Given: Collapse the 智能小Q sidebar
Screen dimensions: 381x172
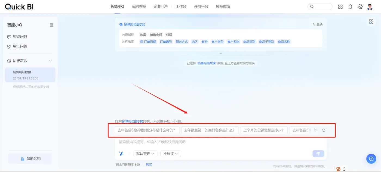Looking at the screenshot, I should click(x=51, y=25).
